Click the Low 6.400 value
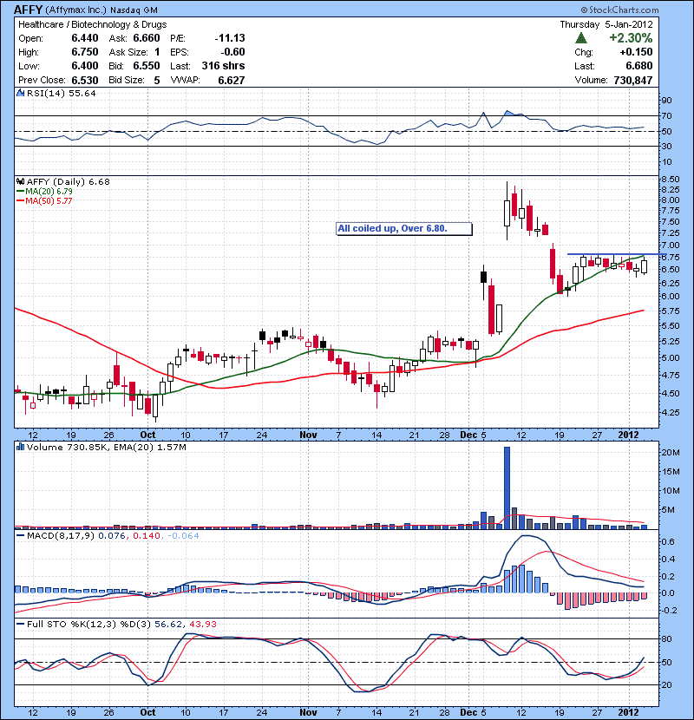This screenshot has height=720, width=694. [84, 66]
